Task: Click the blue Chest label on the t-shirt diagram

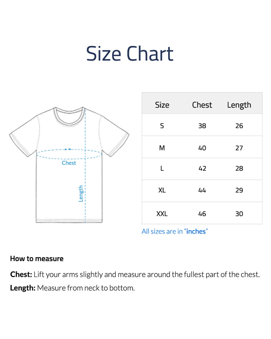Action: click(69, 163)
